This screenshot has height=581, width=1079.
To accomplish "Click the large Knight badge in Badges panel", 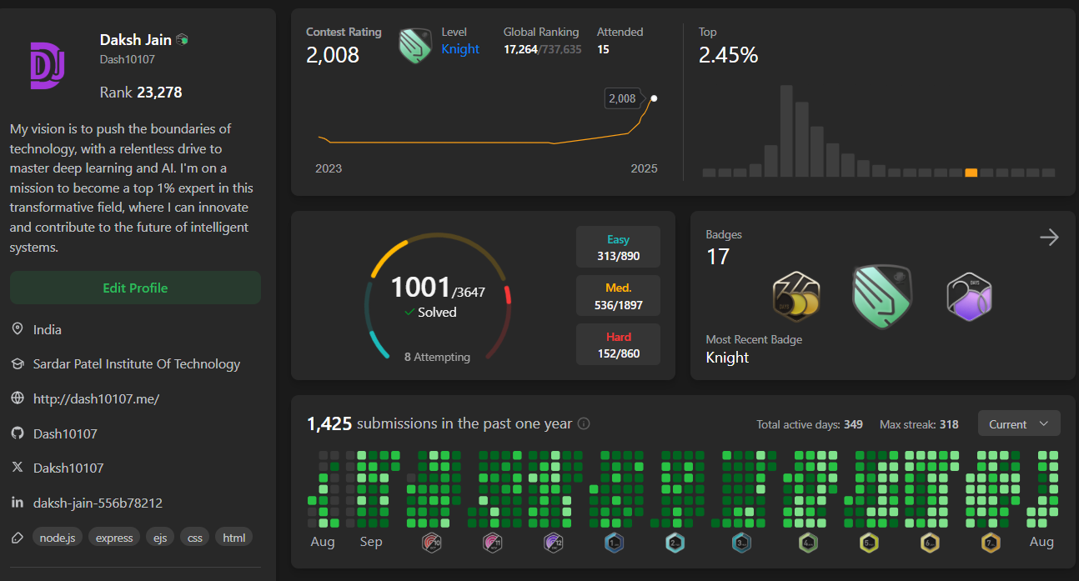I will click(881, 296).
